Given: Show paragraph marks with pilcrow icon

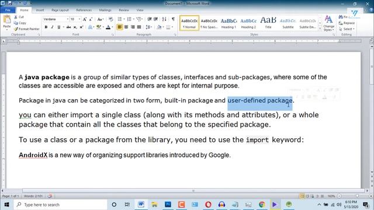Looking at the screenshot, I should (x=173, y=19).
